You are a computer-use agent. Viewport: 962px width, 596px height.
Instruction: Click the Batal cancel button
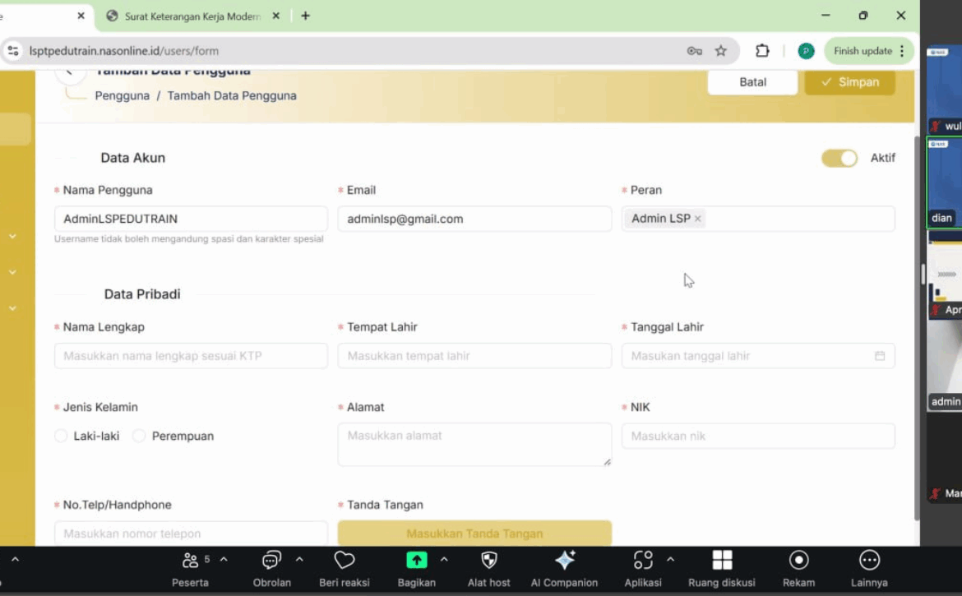point(752,82)
